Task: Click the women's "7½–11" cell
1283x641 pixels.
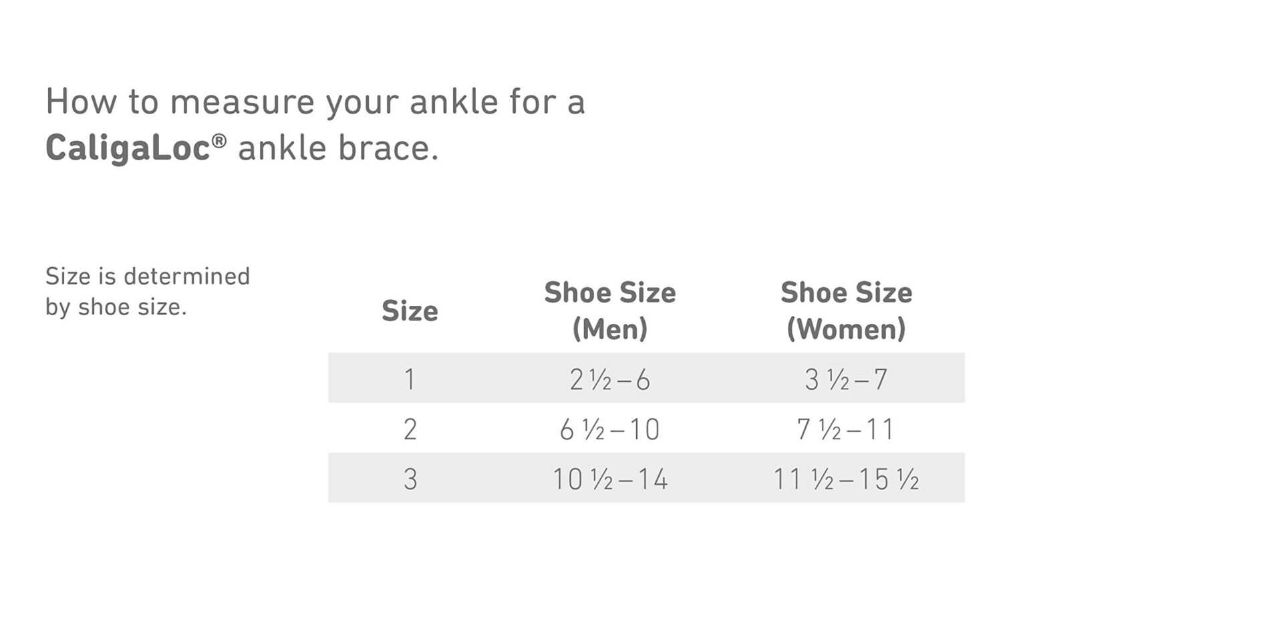Action: point(846,429)
